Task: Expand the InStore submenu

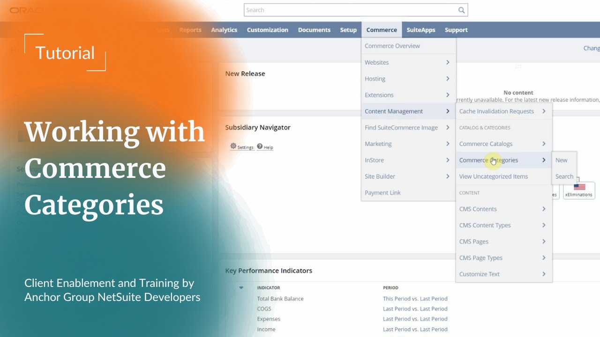Action: [408, 160]
